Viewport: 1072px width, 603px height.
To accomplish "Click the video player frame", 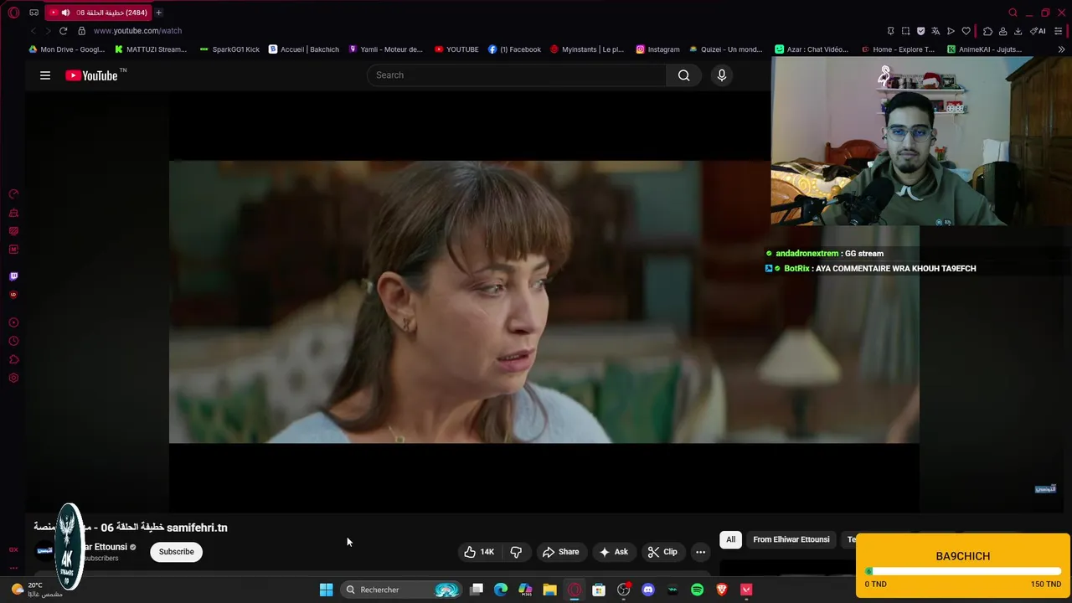I will coord(544,301).
